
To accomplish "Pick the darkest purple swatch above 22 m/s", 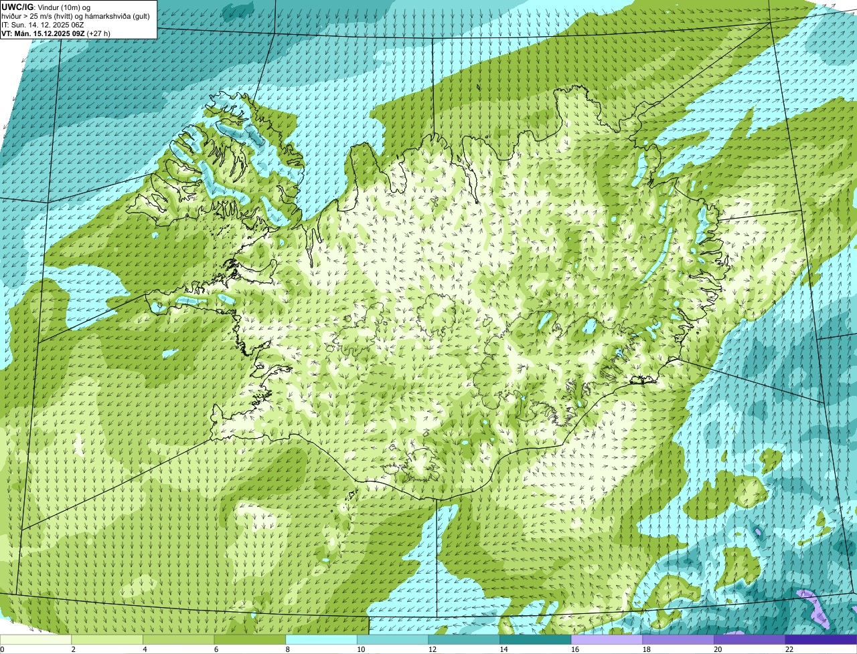I will (822, 639).
